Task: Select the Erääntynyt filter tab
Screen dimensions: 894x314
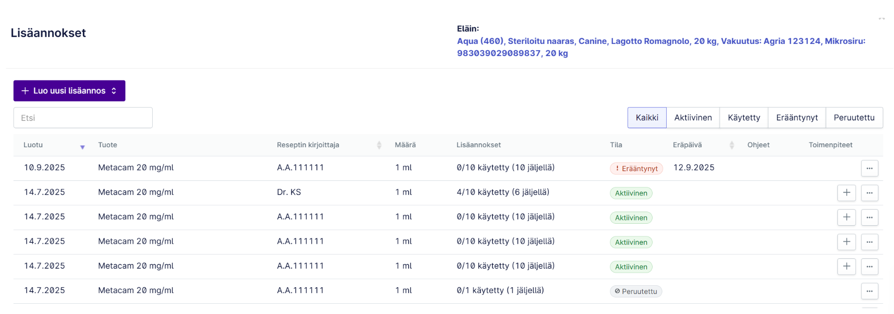Action: pyautogui.click(x=796, y=118)
